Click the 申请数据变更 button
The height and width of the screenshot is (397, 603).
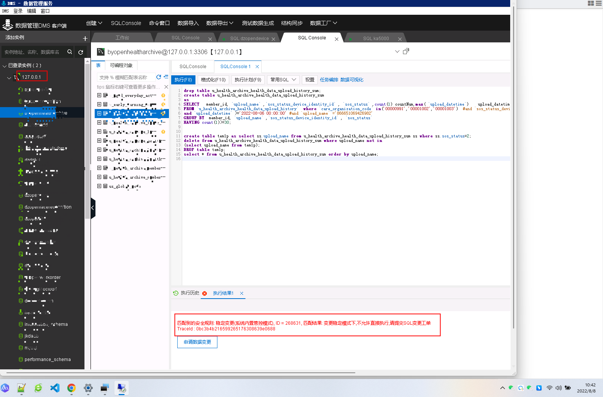197,342
